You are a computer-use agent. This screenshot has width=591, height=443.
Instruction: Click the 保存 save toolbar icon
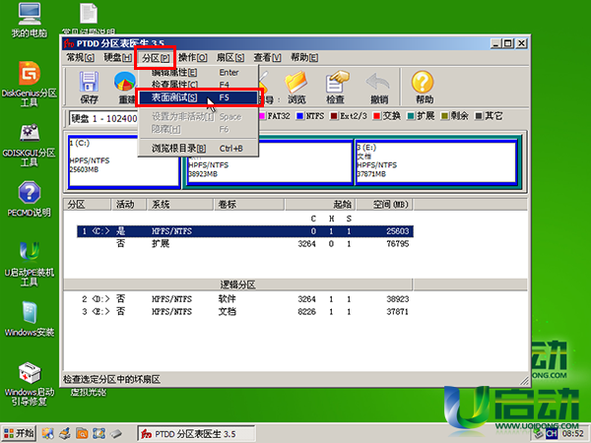[x=89, y=82]
